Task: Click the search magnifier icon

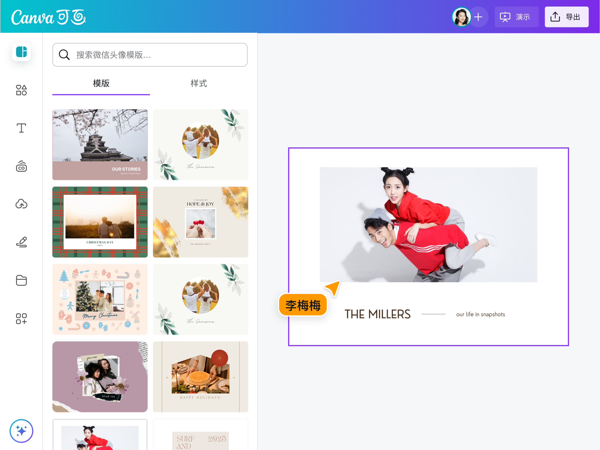Action: [64, 55]
